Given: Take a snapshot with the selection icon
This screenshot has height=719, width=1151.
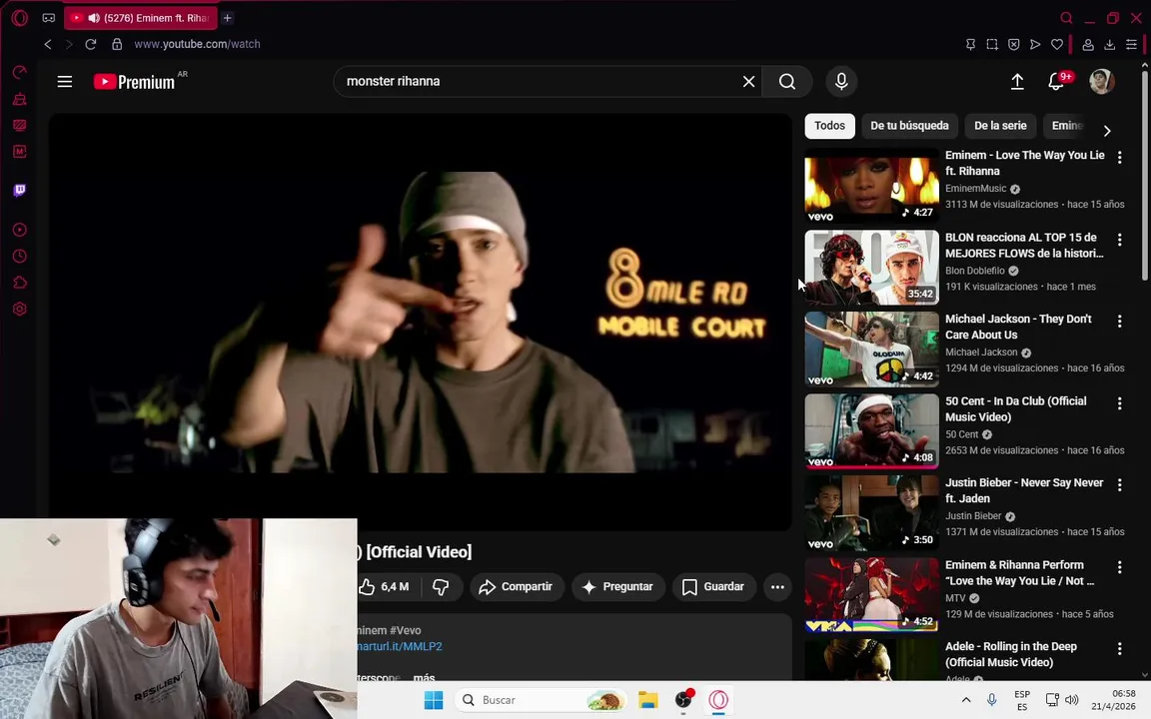Looking at the screenshot, I should [x=992, y=44].
